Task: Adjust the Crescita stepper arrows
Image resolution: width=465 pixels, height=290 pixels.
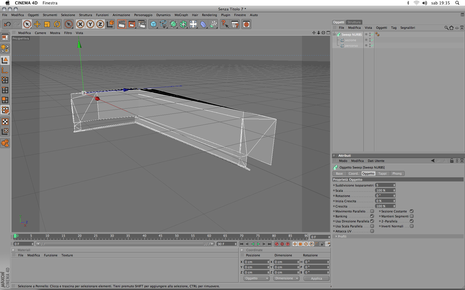Action: click(394, 206)
